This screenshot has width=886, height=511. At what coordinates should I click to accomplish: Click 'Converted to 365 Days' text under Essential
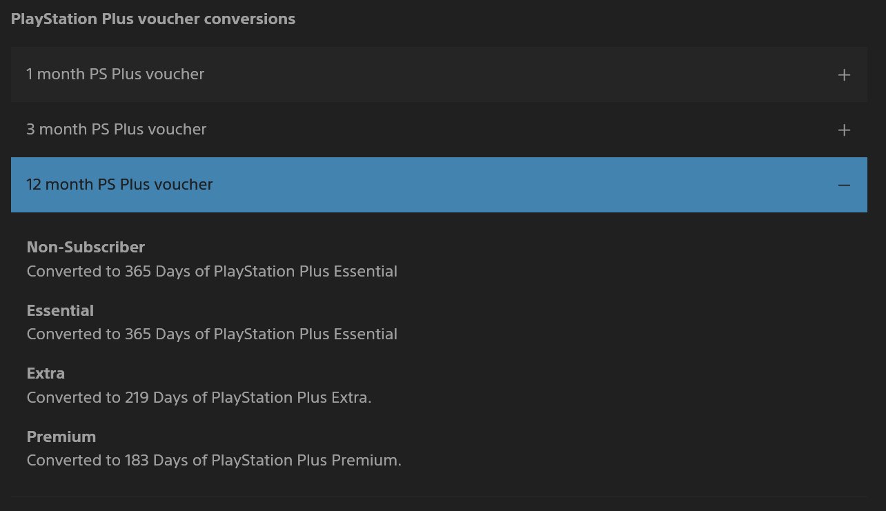tap(212, 334)
